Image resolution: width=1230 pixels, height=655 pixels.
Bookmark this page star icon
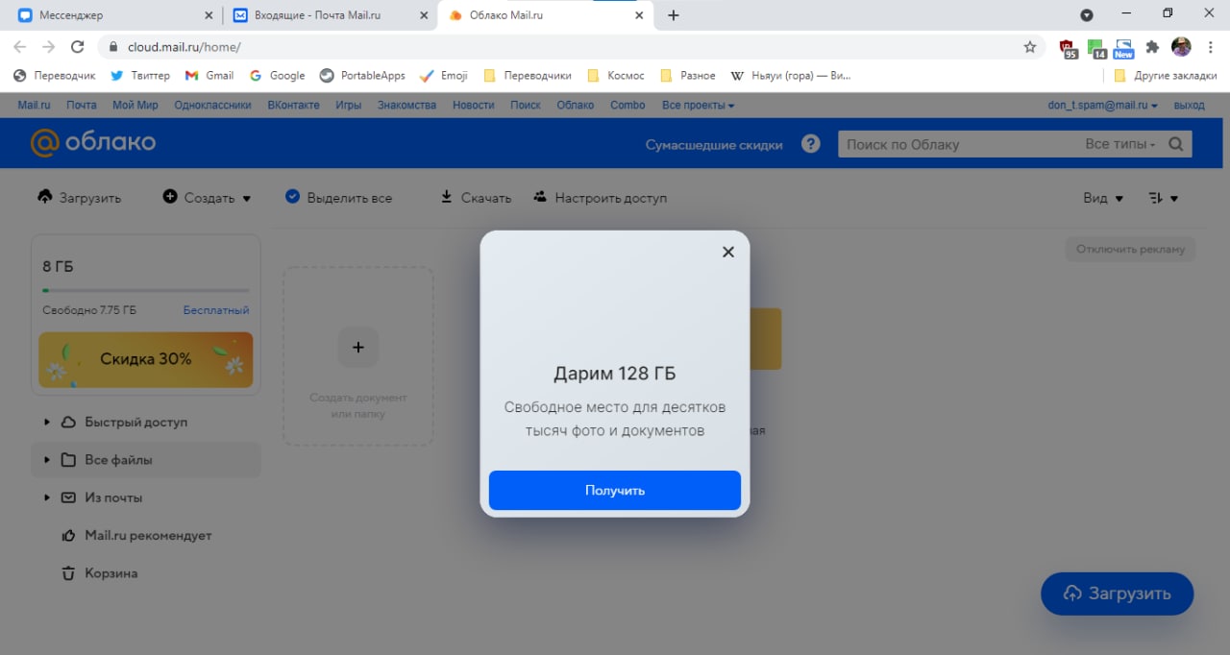click(1030, 46)
